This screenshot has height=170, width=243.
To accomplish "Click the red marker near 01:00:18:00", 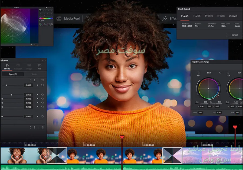I will pyautogui.click(x=235, y=127).
